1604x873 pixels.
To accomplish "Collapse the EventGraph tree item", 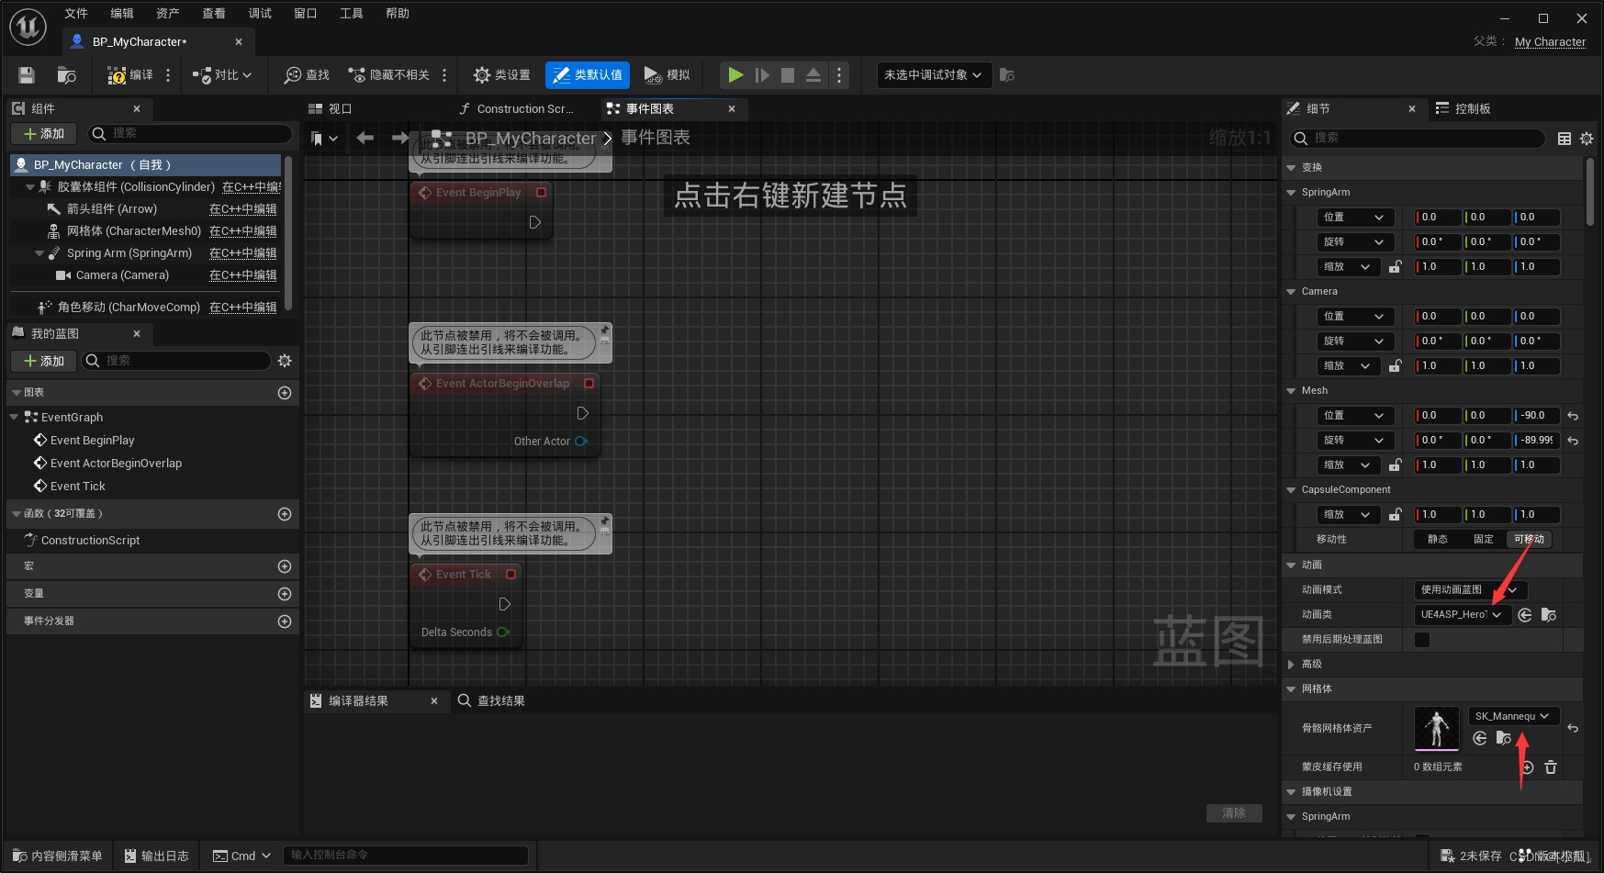I will (x=14, y=418).
